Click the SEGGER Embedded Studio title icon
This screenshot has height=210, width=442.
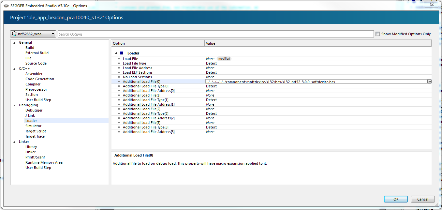[x=6, y=5]
